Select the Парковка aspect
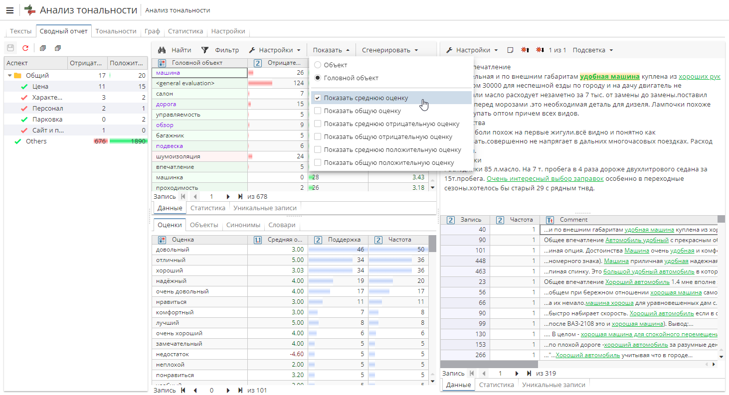 click(76, 119)
